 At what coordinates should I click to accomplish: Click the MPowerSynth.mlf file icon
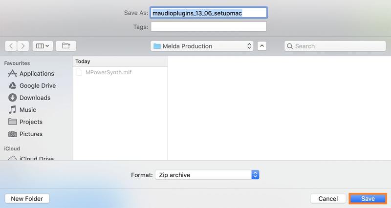[82, 72]
